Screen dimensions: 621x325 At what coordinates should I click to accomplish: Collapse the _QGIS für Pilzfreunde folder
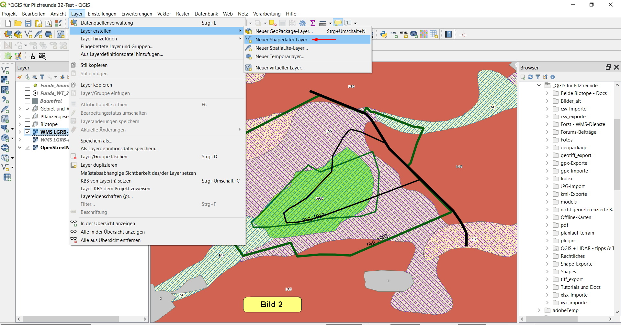coord(539,86)
